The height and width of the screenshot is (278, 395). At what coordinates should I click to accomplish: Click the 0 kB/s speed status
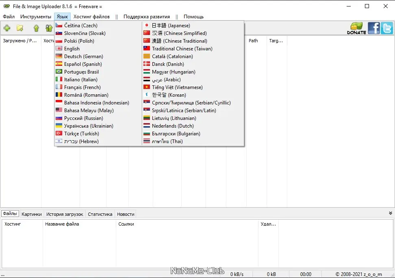(x=237, y=274)
